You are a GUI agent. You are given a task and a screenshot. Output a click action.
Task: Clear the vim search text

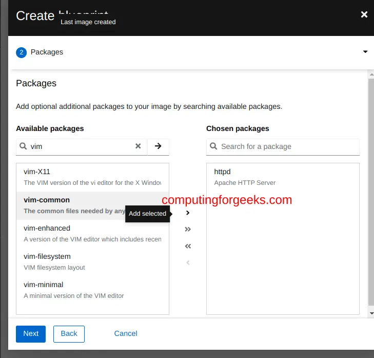tap(138, 146)
